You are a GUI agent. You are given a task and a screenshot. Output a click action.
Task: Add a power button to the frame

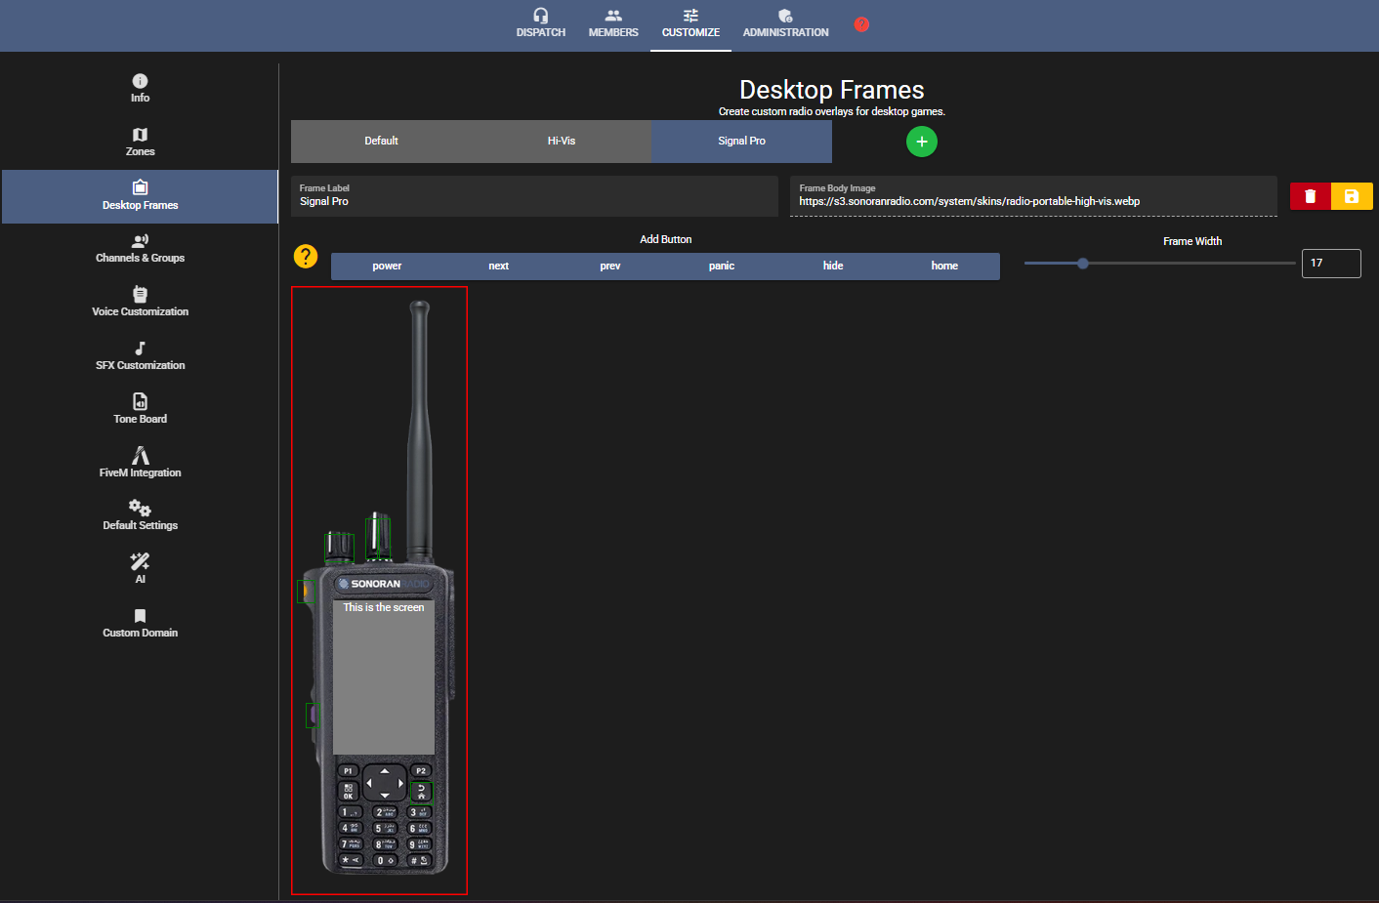tap(387, 267)
